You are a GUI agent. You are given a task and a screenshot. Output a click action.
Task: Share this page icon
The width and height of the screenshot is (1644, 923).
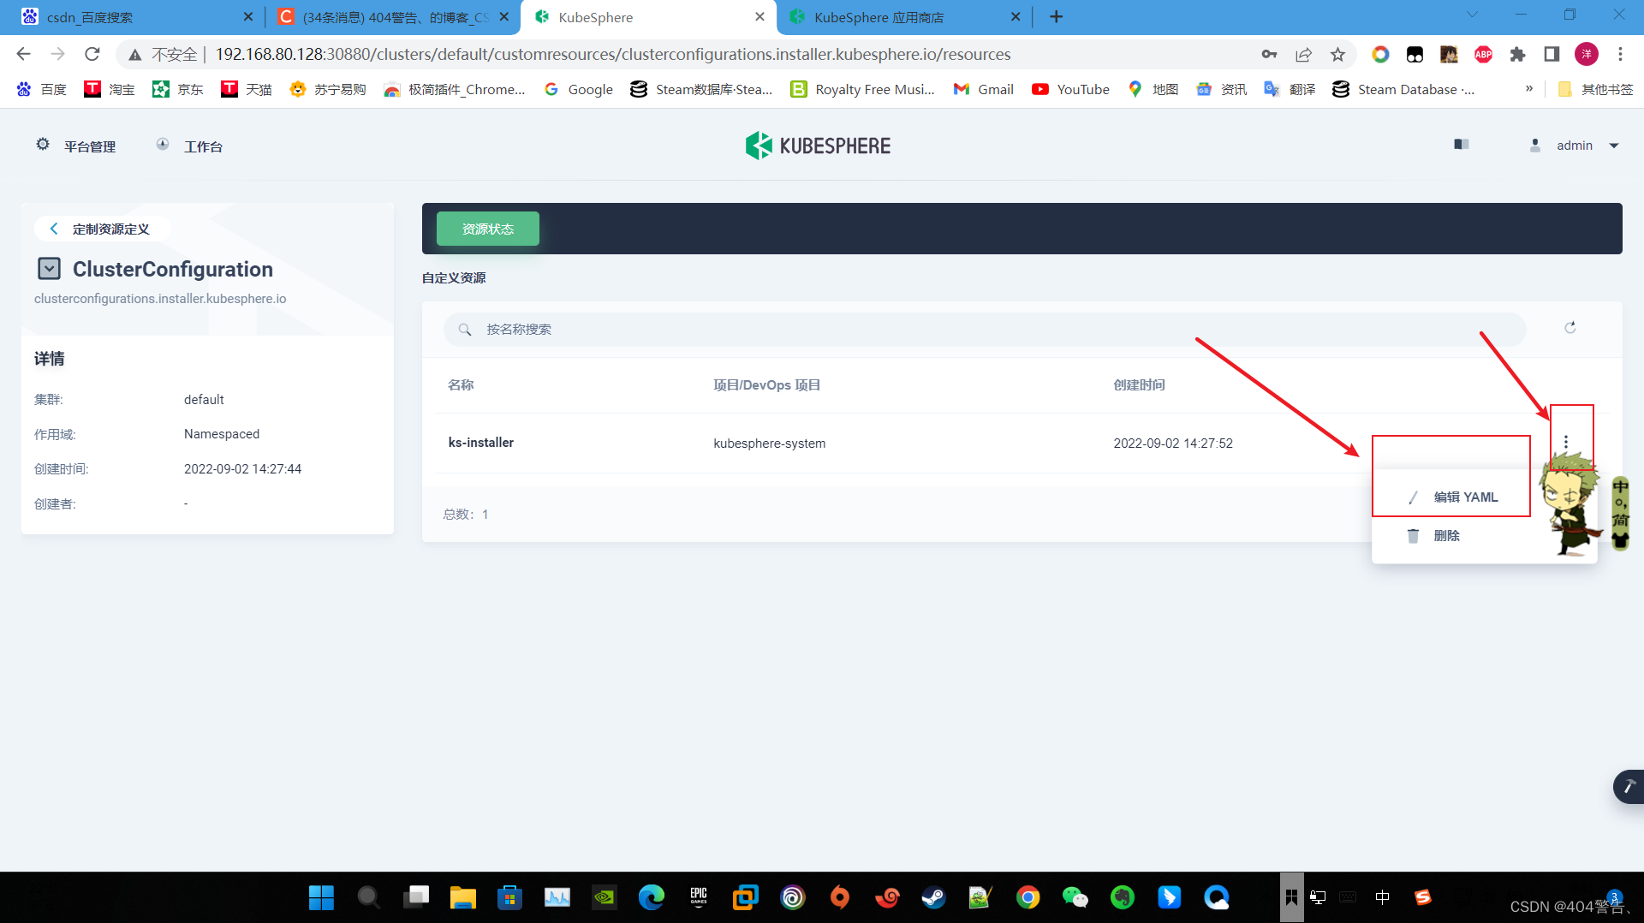1303,55
